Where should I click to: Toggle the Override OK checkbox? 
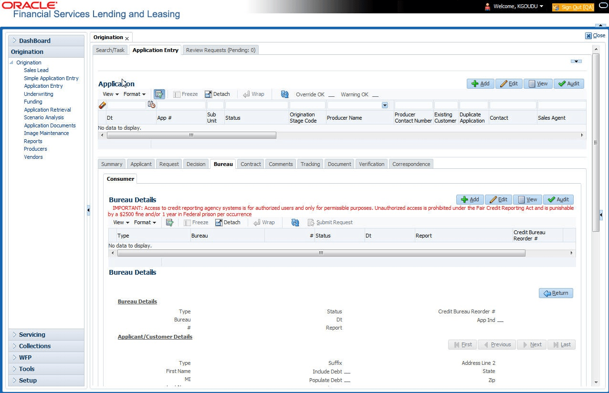coord(331,95)
